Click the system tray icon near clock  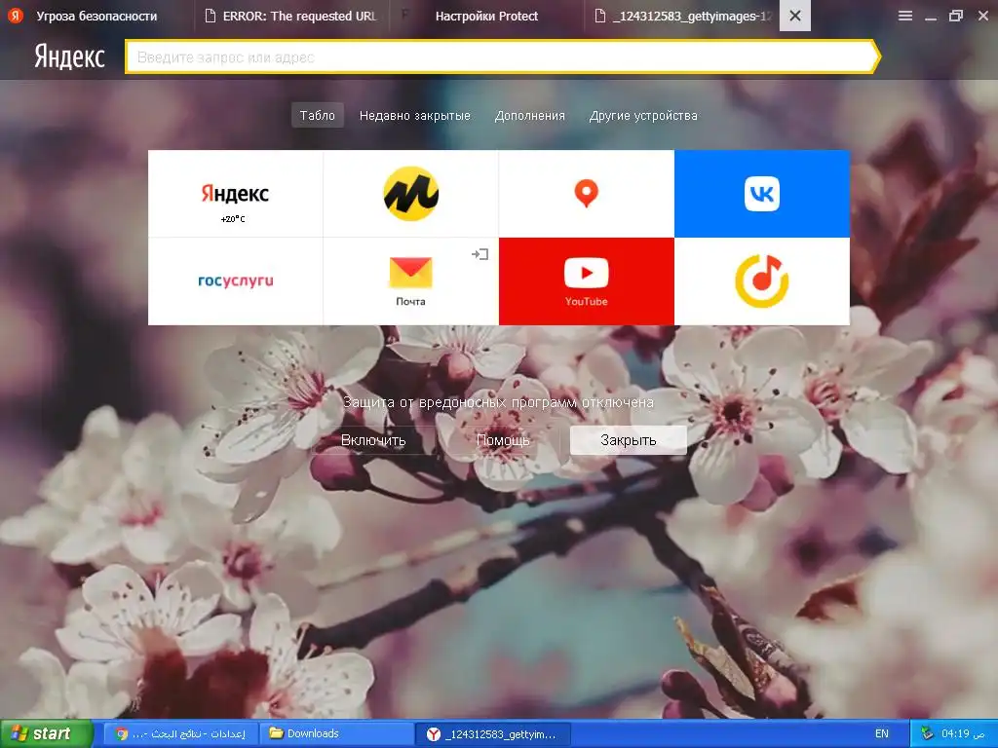pos(927,733)
